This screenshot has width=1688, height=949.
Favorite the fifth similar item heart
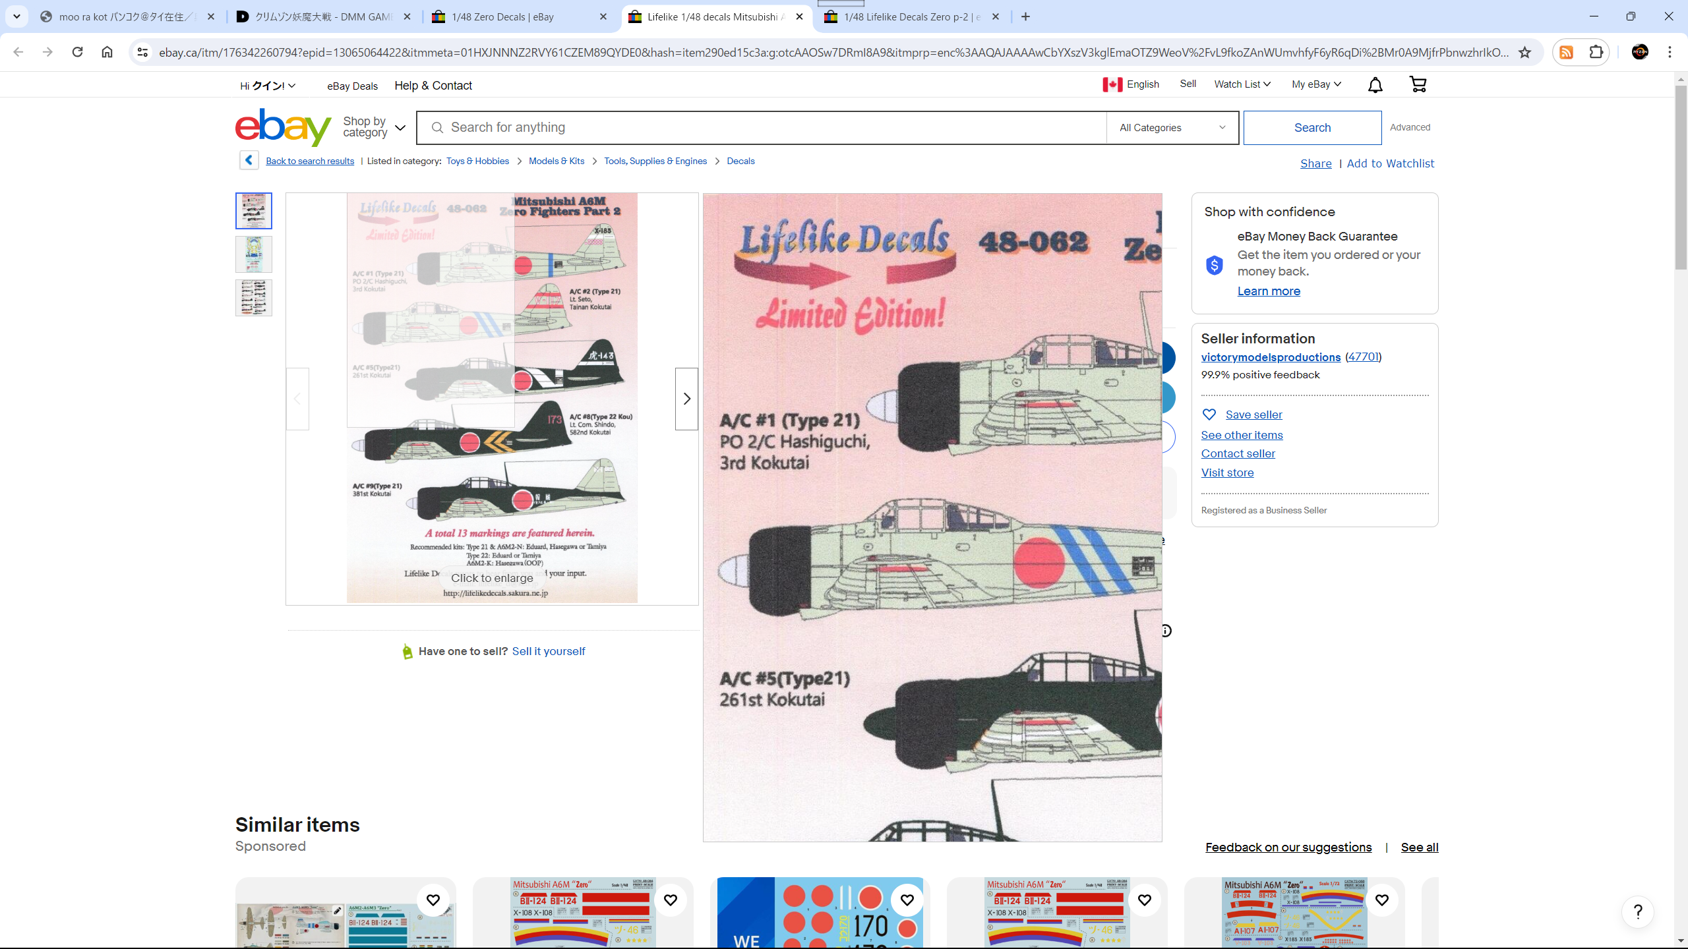1382,900
